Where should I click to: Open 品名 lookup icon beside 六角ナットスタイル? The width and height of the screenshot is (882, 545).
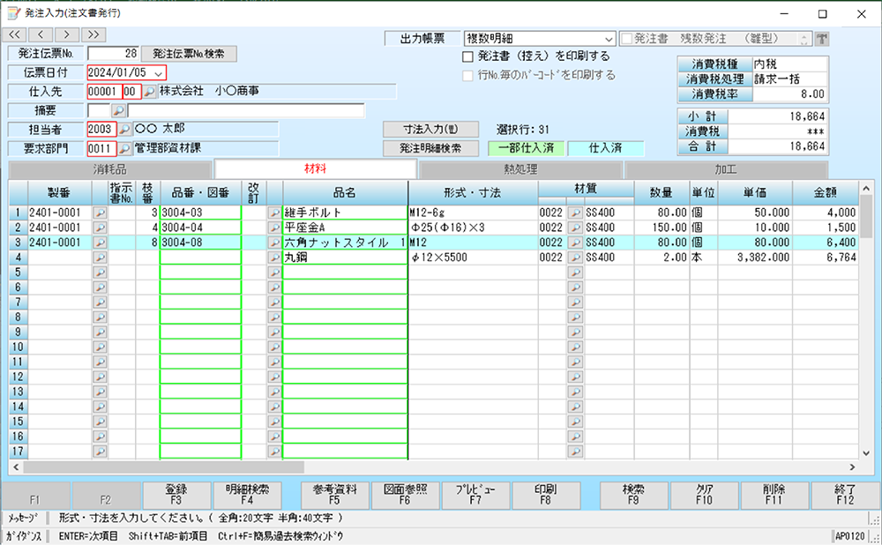click(x=274, y=243)
